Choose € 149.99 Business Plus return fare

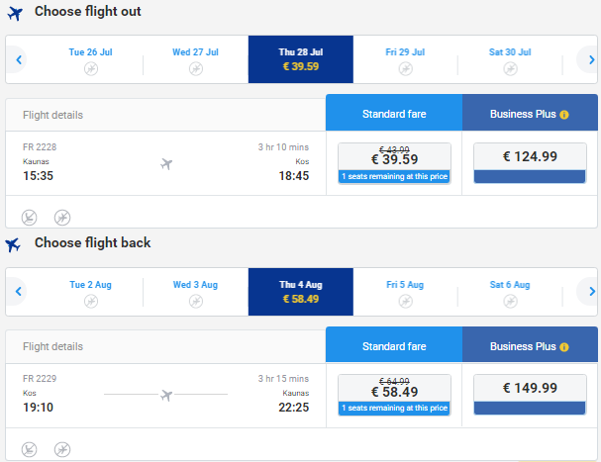[x=530, y=395]
